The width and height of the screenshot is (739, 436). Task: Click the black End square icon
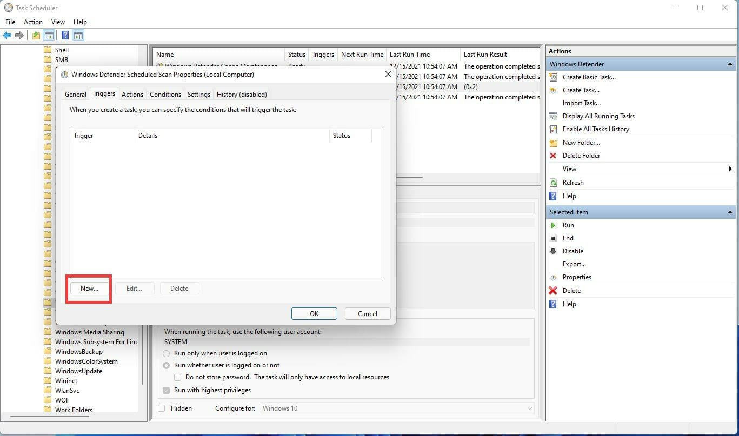click(553, 238)
